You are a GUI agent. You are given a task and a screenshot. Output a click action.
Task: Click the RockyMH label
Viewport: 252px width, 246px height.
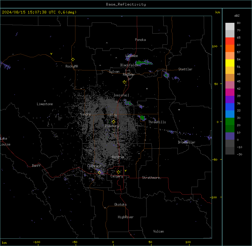(x=72, y=66)
